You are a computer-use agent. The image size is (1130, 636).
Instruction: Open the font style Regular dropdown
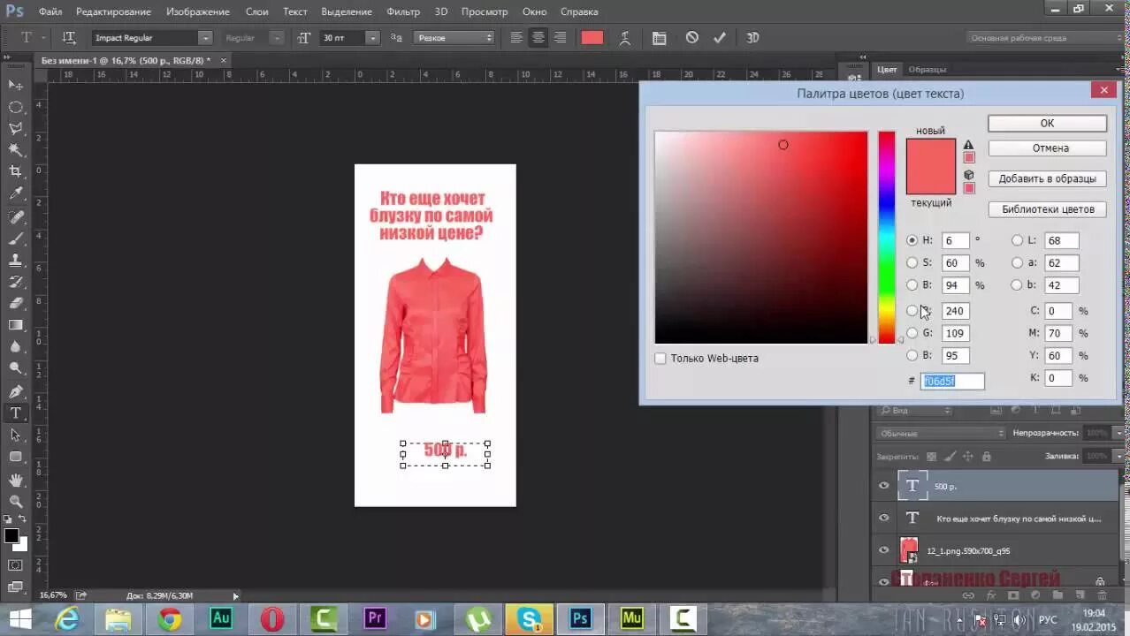click(x=277, y=38)
